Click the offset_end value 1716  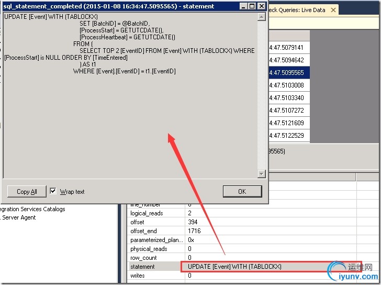point(194,231)
